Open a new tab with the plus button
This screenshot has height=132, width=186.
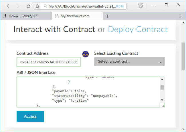click(x=107, y=16)
